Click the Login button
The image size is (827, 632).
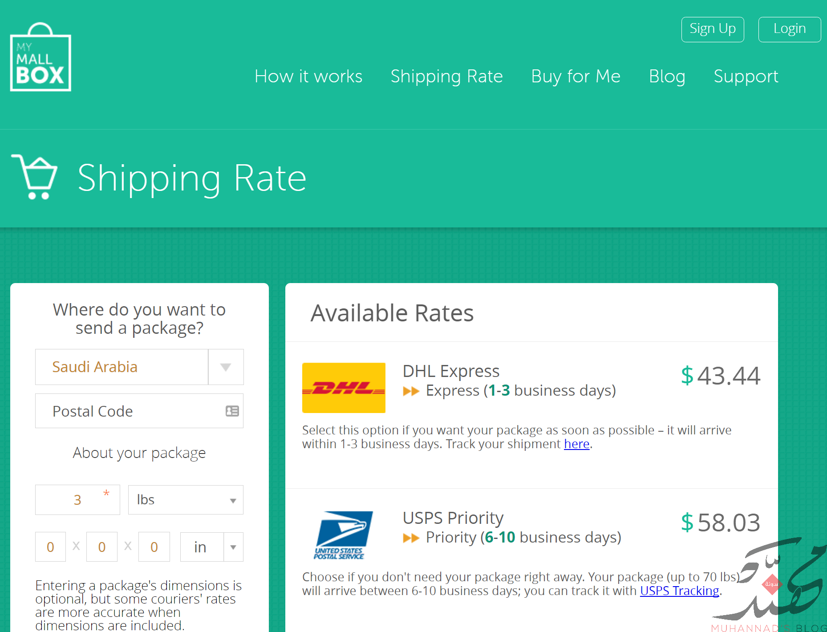pos(790,29)
